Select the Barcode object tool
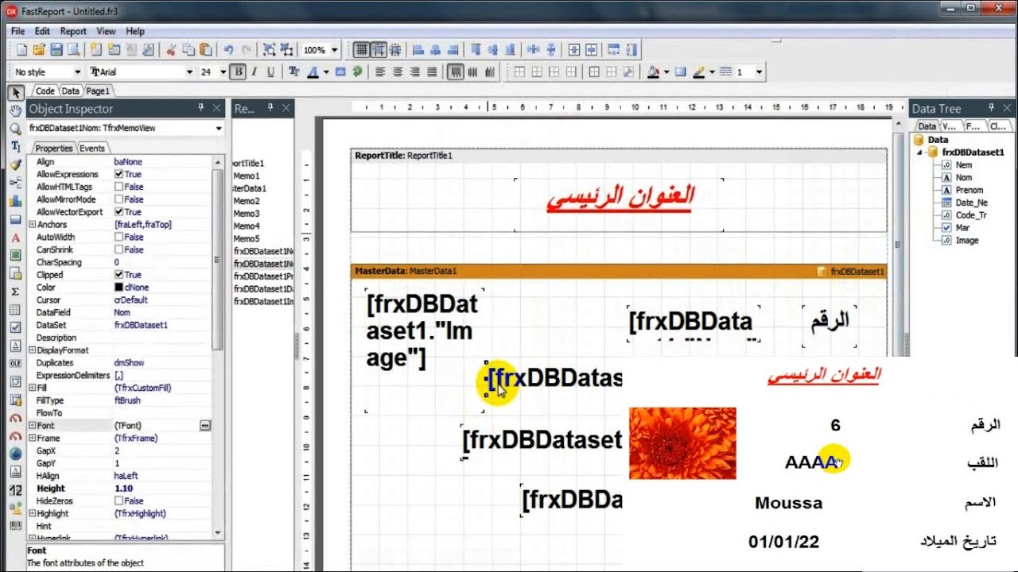 point(16,526)
